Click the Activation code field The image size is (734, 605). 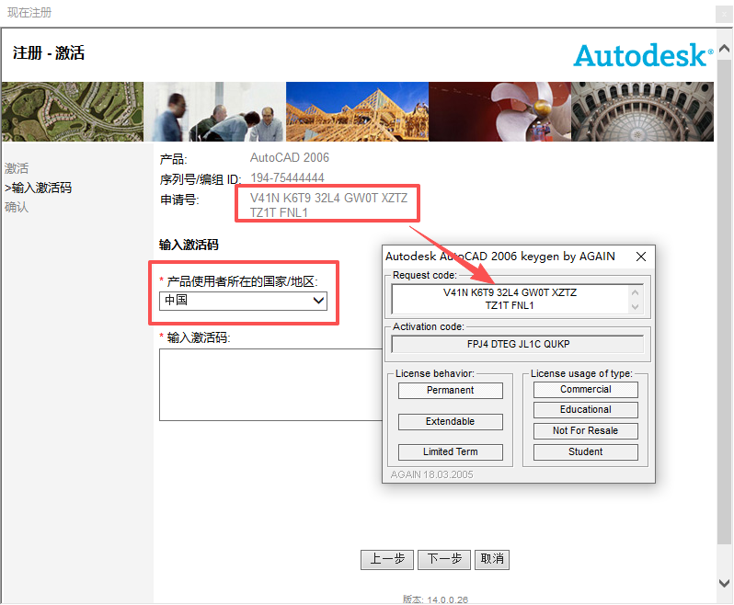coord(517,344)
